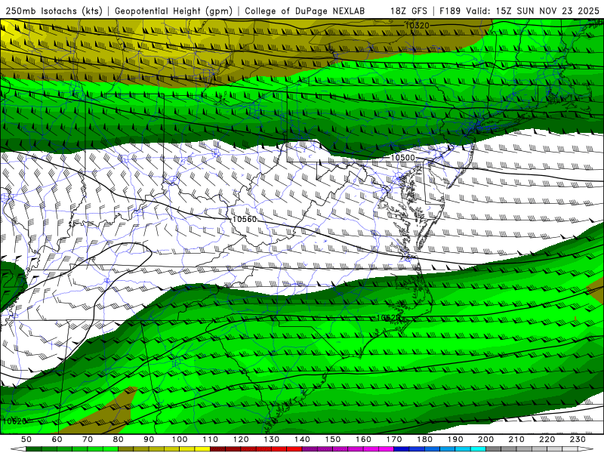Click the dark blue swatch just above 170

tap(402, 449)
